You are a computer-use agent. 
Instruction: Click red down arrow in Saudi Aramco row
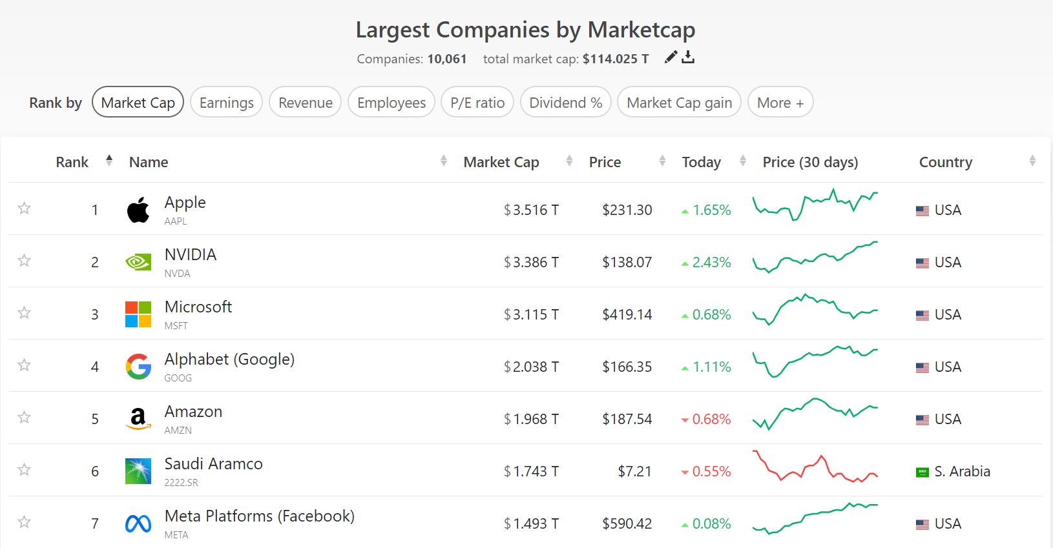[x=685, y=472]
